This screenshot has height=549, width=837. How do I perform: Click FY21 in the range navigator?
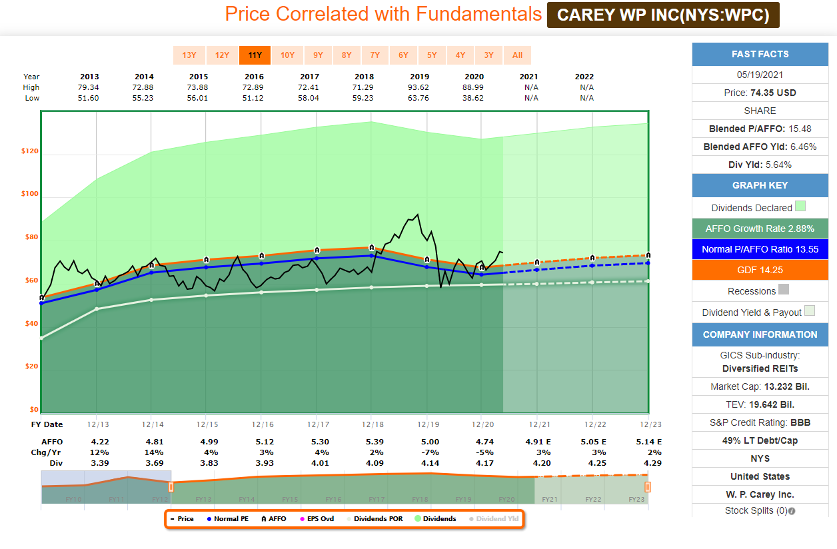[x=550, y=499]
